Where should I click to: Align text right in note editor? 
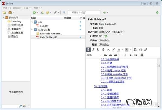pyautogui.click(x=115, y=55)
